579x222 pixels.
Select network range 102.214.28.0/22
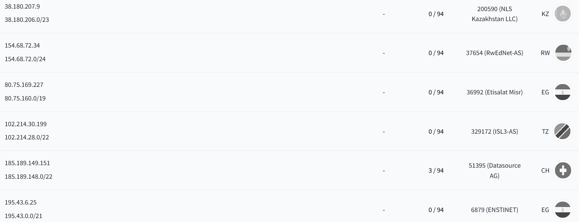[27, 137]
